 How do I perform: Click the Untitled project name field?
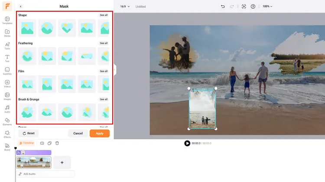(x=140, y=6)
